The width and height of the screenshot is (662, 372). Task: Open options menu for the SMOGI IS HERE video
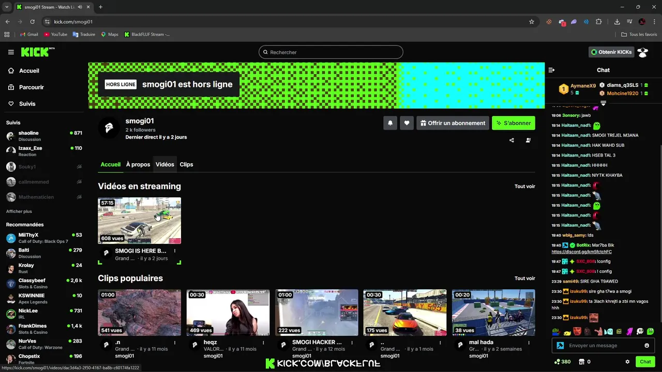[175, 251]
